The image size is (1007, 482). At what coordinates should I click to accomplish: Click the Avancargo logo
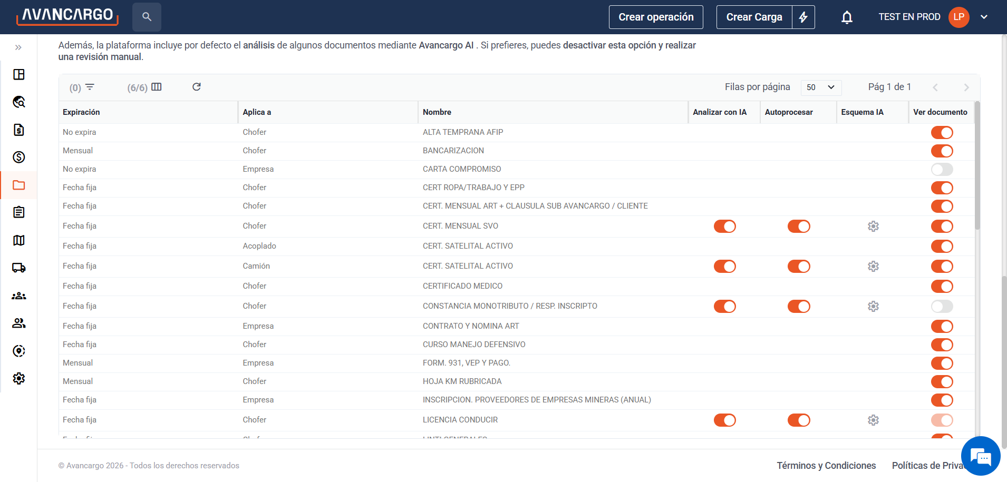(67, 16)
